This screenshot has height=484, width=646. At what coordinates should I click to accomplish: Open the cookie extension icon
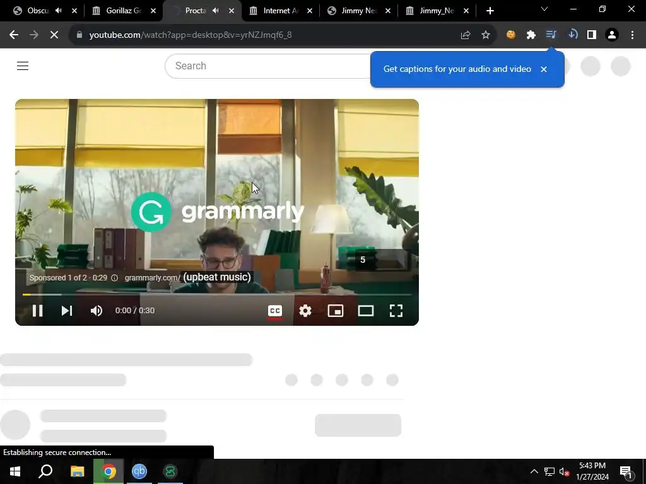pyautogui.click(x=511, y=35)
